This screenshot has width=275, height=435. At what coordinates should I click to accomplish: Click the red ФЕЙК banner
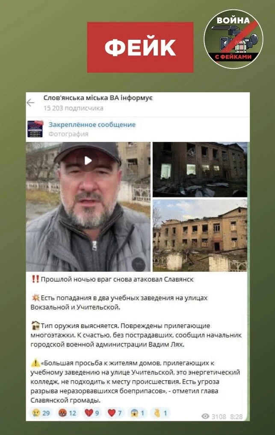pyautogui.click(x=140, y=47)
